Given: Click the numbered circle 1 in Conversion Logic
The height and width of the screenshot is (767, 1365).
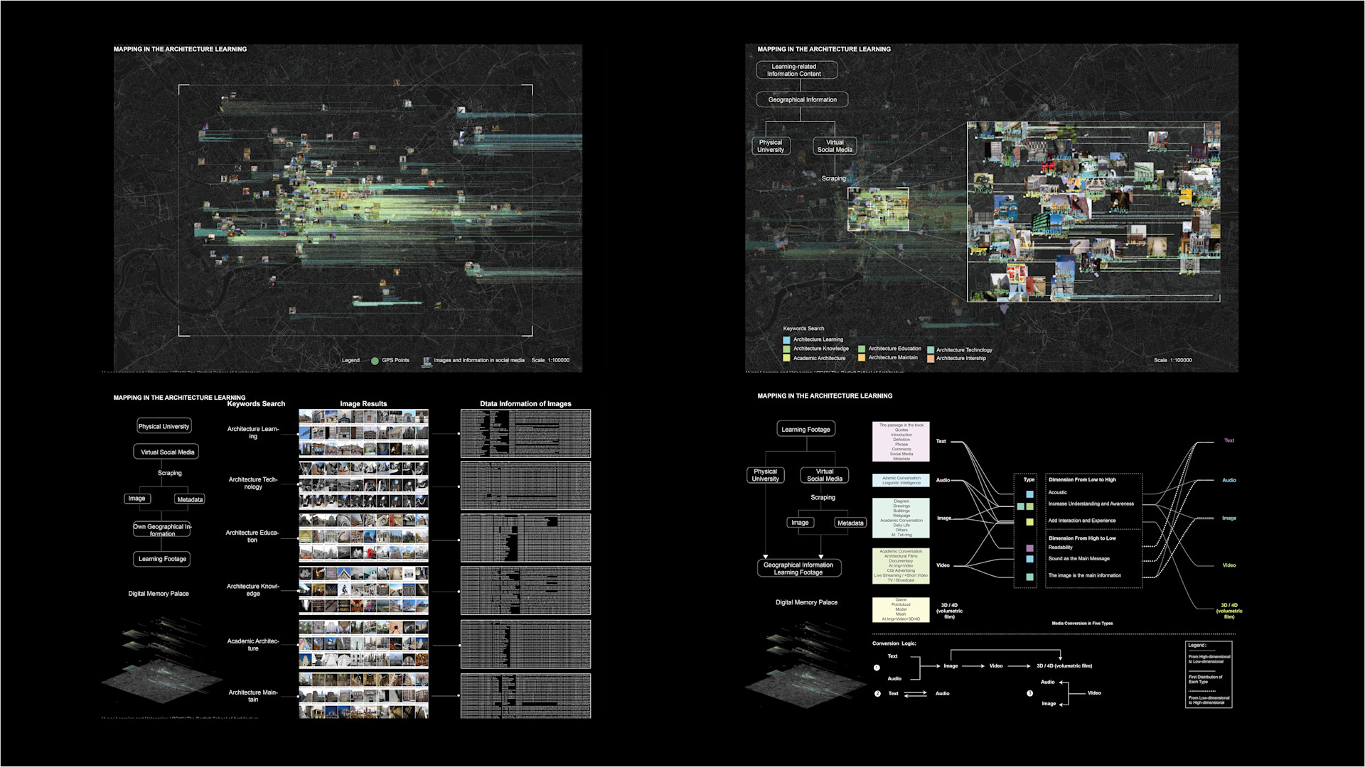Looking at the screenshot, I should 877,668.
